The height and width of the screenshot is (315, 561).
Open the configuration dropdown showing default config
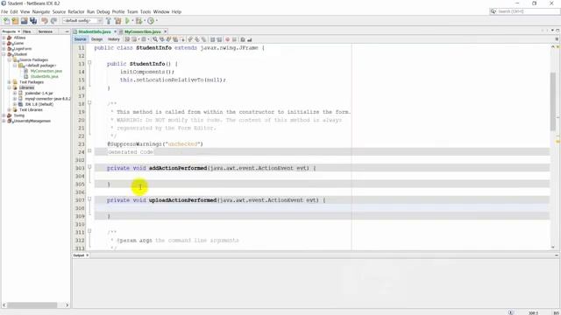click(82, 21)
